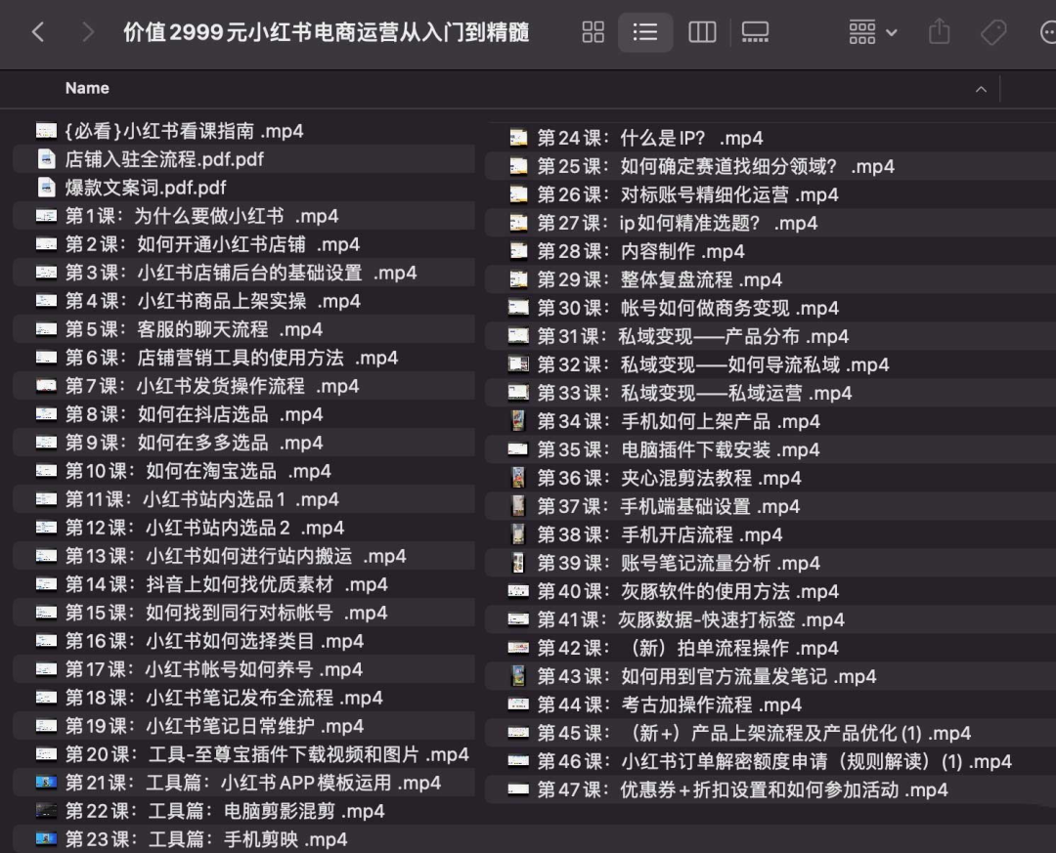Switch to icon grid view
The height and width of the screenshot is (853, 1056).
(x=593, y=31)
